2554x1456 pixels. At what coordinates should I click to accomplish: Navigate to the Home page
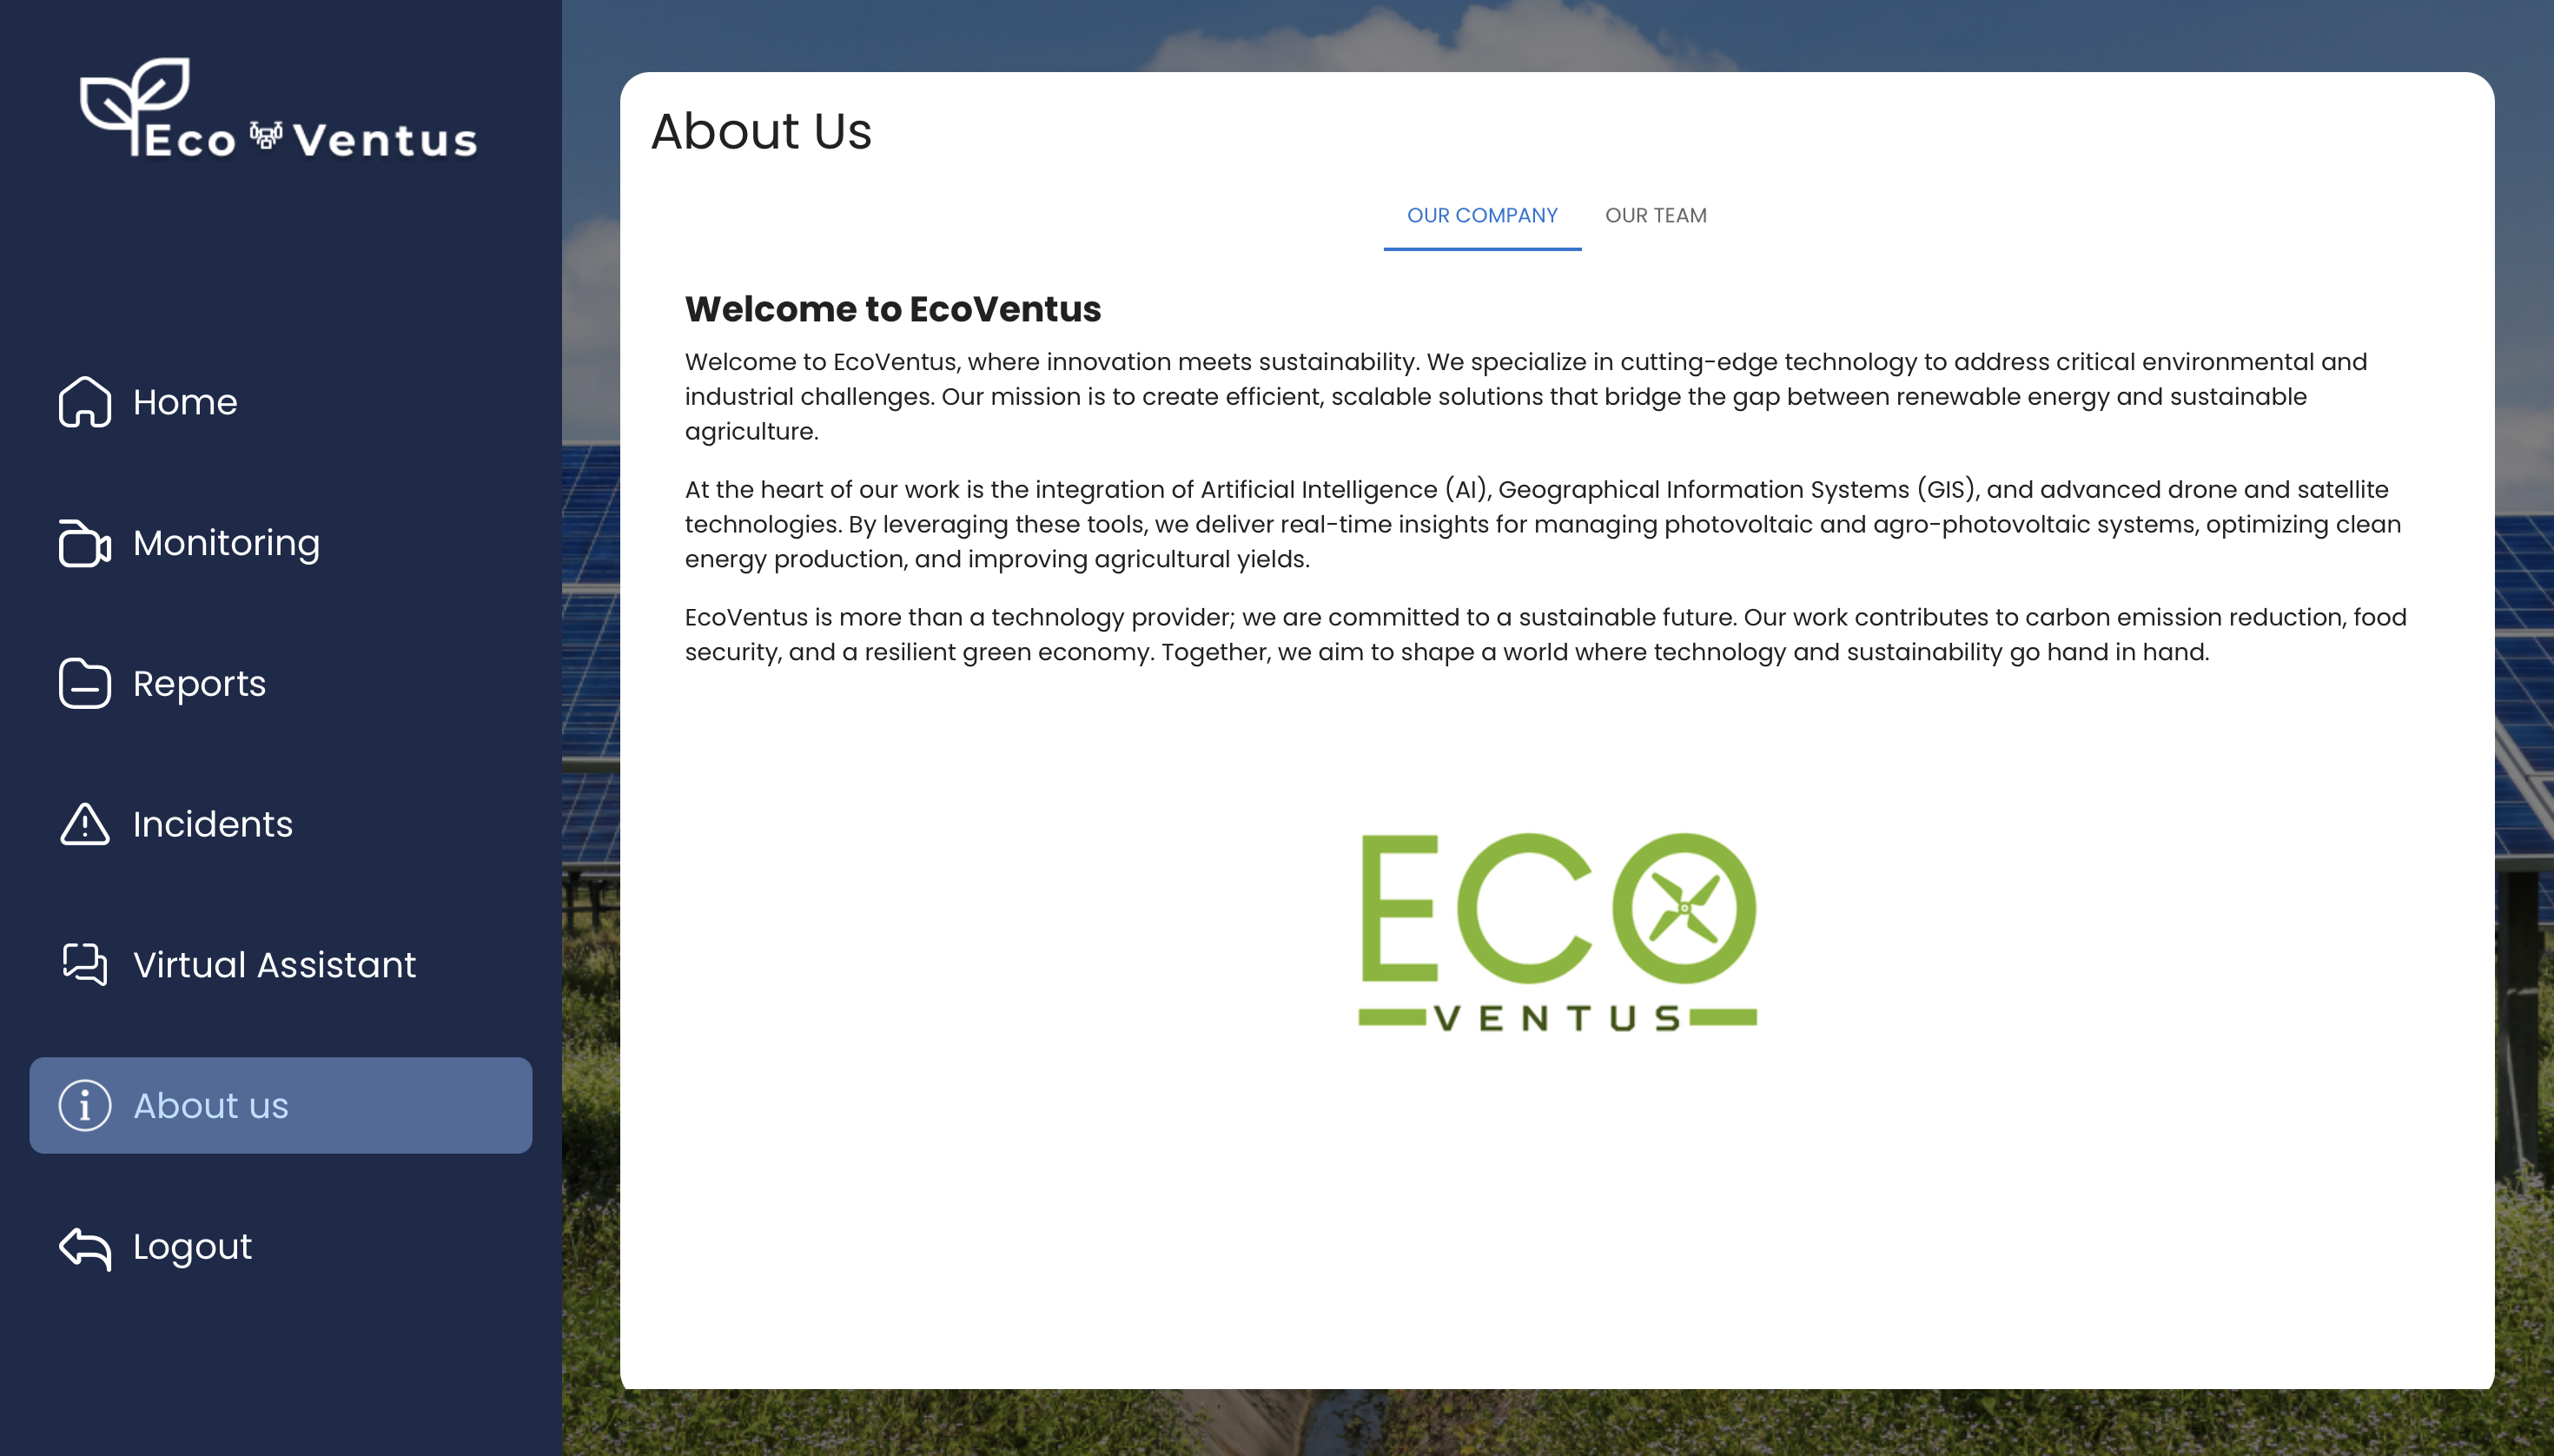(x=184, y=402)
